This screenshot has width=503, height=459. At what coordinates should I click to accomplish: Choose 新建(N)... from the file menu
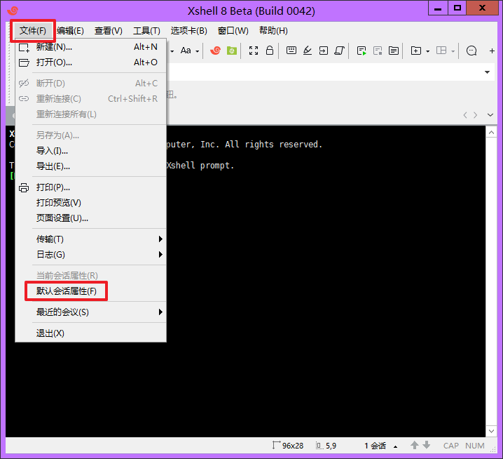91,47
